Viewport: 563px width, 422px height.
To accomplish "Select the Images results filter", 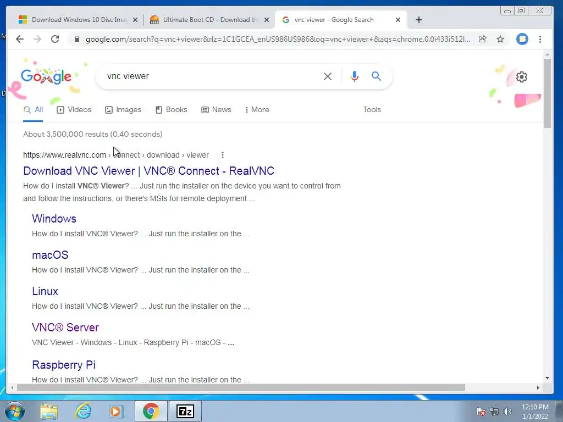I will [123, 110].
